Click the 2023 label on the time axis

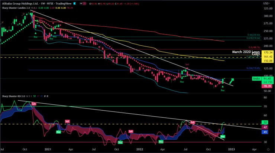tap(231, 149)
